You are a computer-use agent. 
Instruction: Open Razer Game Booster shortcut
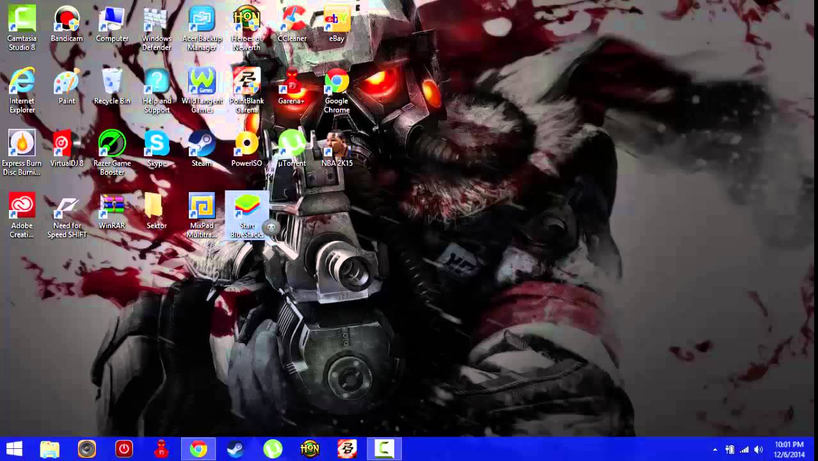(x=112, y=152)
